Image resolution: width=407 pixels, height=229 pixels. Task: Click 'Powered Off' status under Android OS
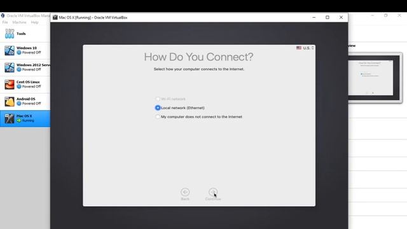31,103
